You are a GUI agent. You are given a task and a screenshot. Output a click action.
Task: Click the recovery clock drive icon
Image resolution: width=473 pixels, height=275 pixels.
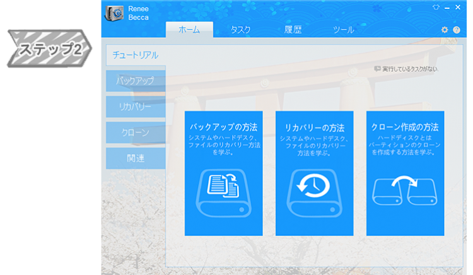[x=314, y=193]
